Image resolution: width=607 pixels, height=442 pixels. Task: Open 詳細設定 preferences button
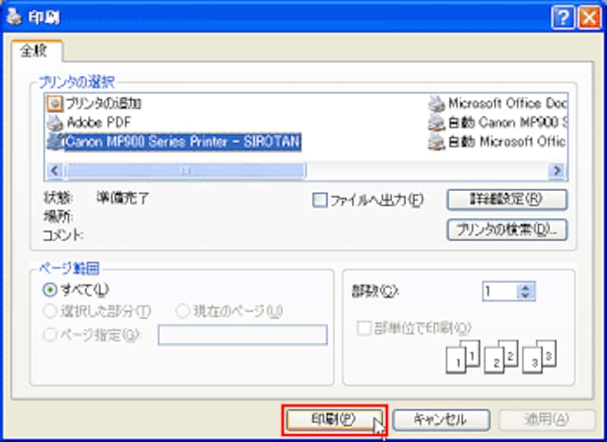click(x=507, y=199)
